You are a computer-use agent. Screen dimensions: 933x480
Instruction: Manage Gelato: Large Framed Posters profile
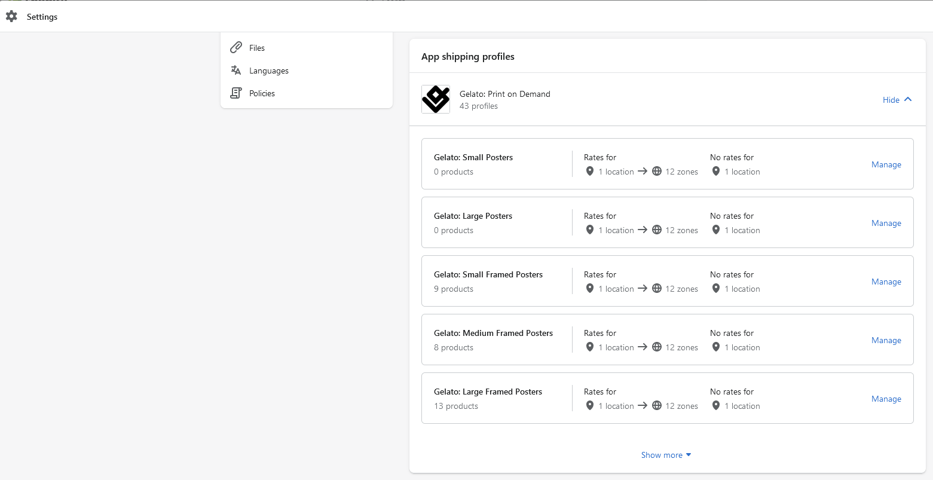click(x=886, y=399)
